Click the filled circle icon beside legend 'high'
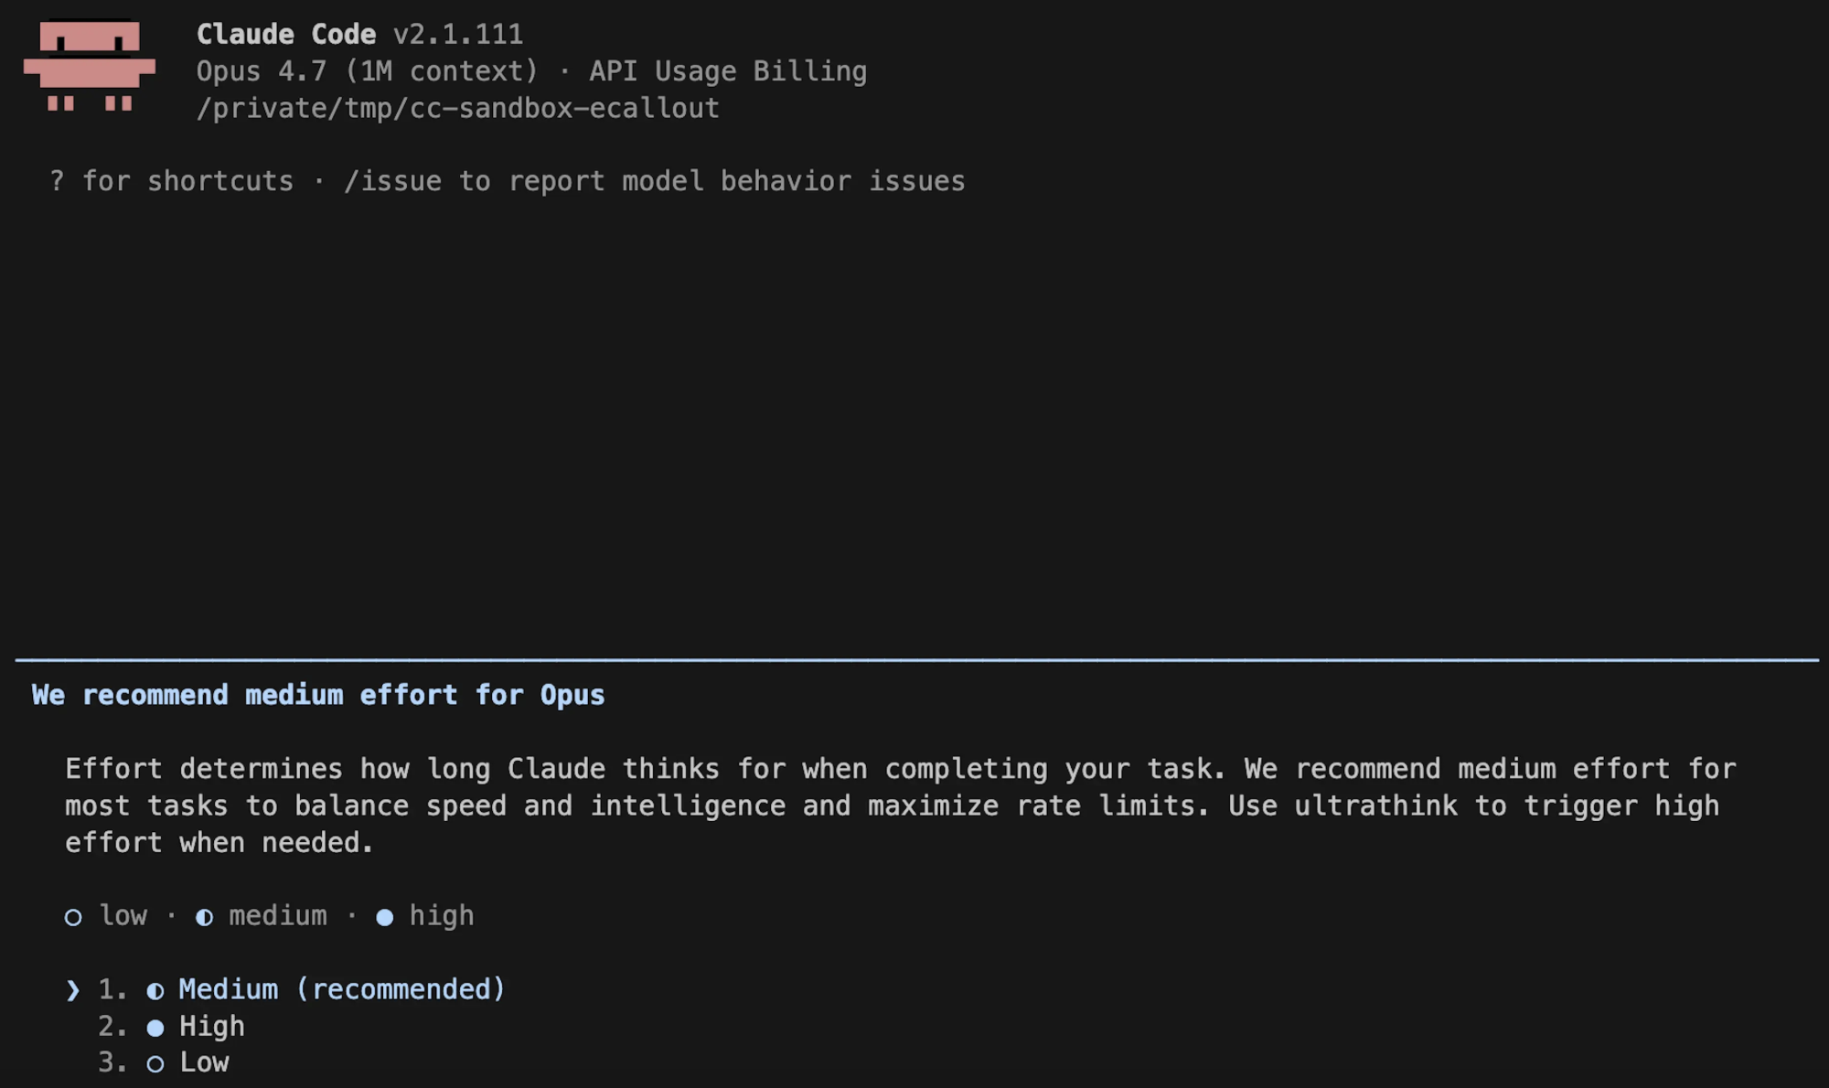The image size is (1829, 1088). click(x=385, y=917)
